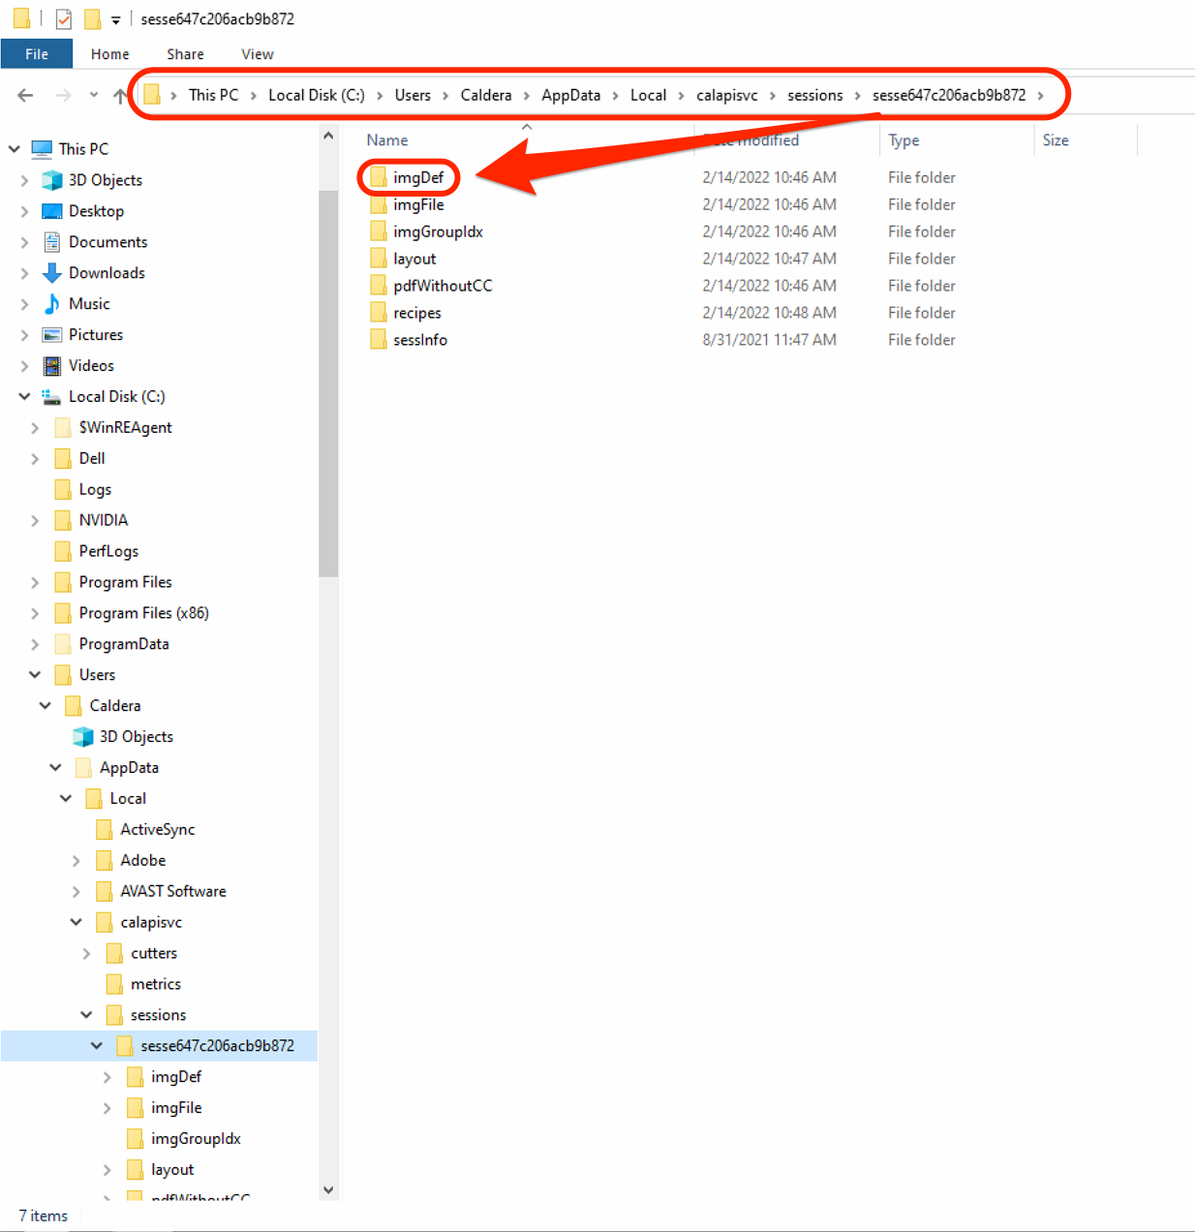The height and width of the screenshot is (1232, 1195).
Task: Select the Pictures sidebar folder
Action: (96, 334)
